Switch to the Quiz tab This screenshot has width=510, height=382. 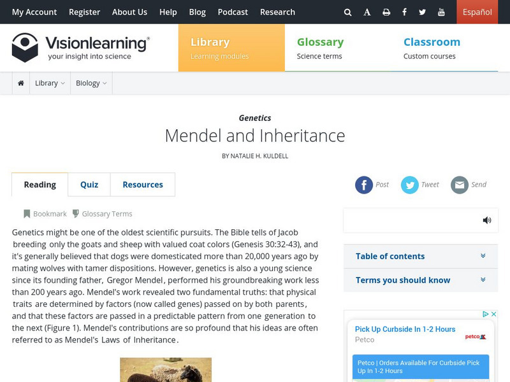pyautogui.click(x=89, y=185)
